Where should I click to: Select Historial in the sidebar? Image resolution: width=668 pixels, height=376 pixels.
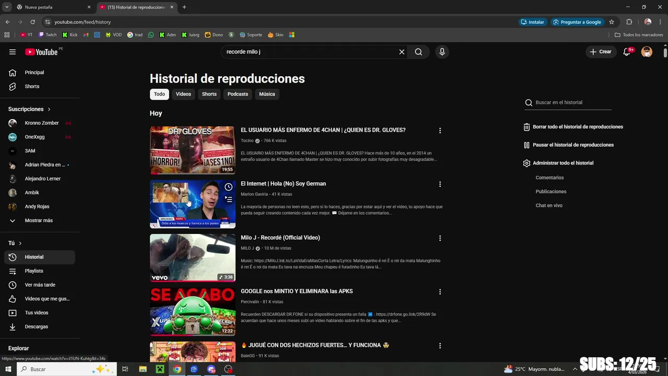(x=40, y=257)
